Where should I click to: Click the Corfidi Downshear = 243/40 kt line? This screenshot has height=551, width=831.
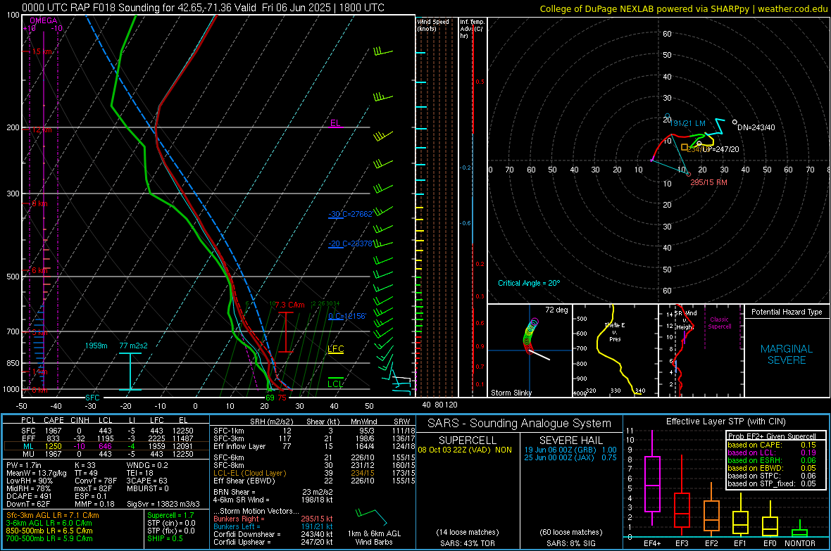273,534
